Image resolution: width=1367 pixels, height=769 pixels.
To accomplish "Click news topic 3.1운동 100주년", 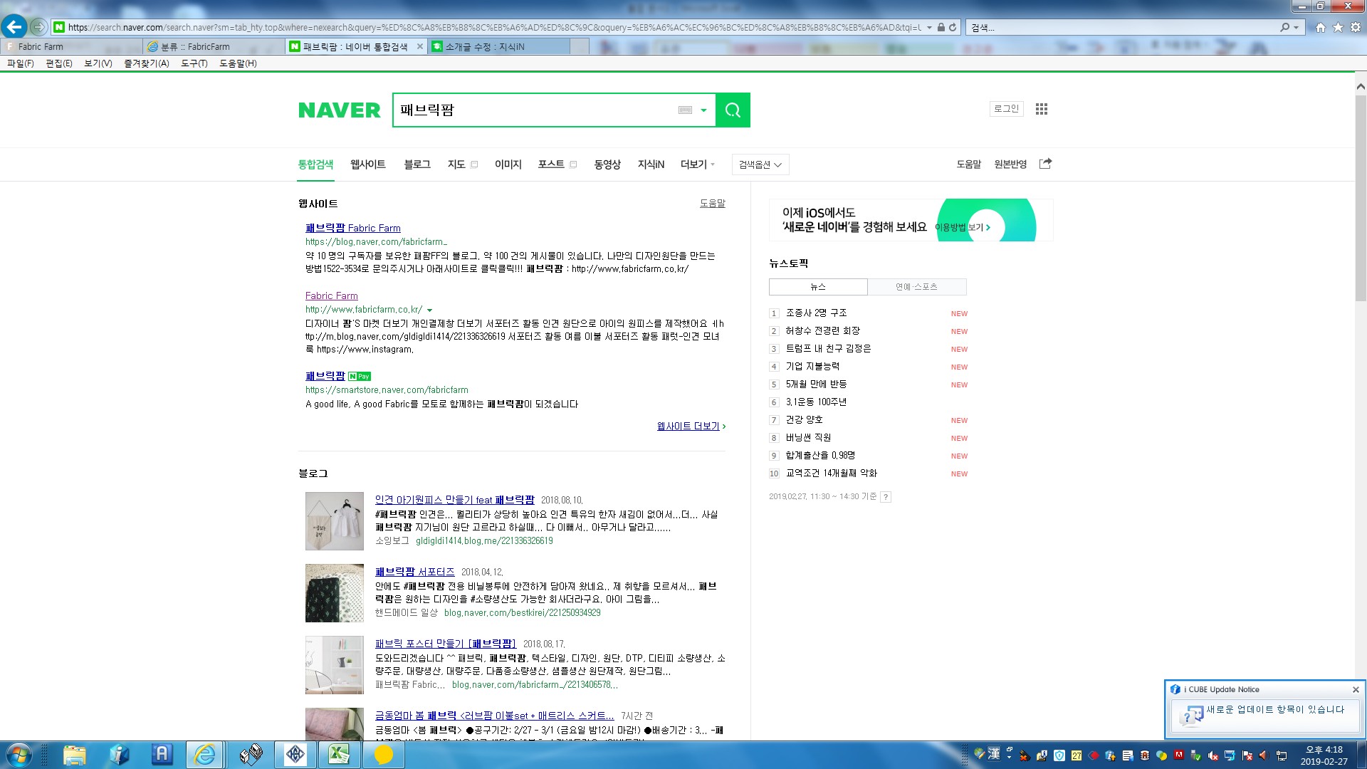I will 816,402.
